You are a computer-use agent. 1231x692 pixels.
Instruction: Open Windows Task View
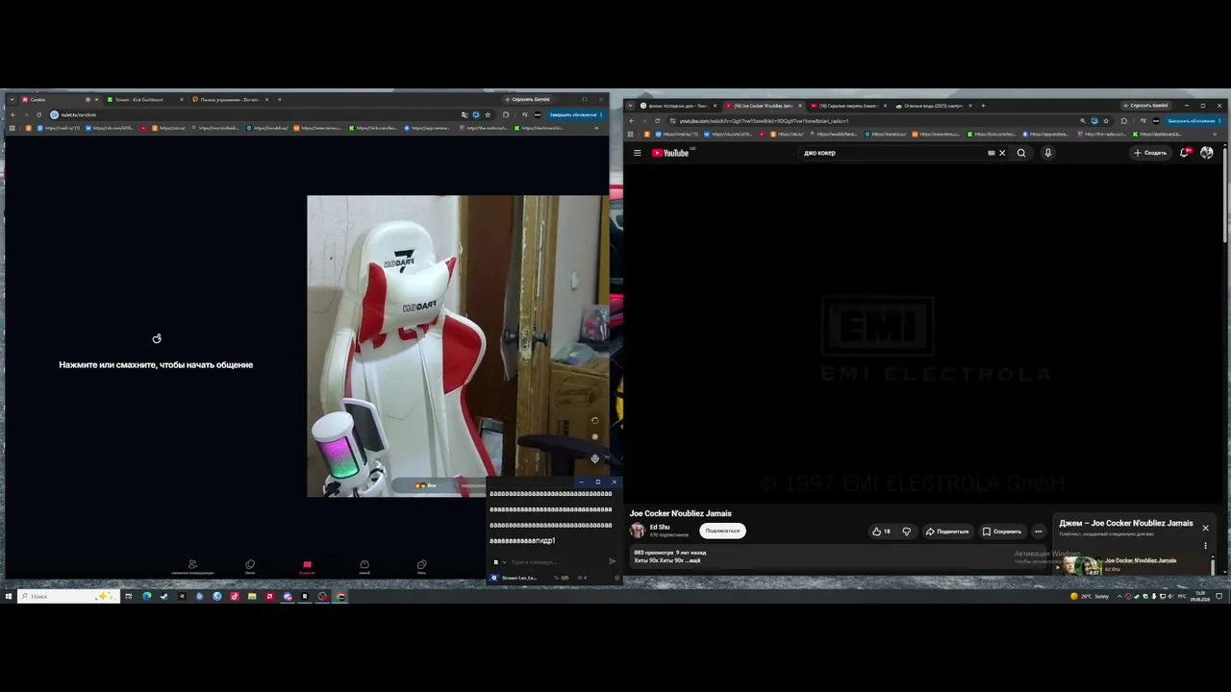click(x=128, y=596)
